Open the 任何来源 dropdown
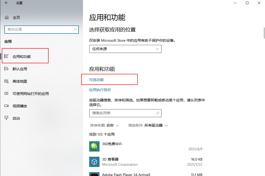This screenshot has width=265, height=176. click(125, 49)
